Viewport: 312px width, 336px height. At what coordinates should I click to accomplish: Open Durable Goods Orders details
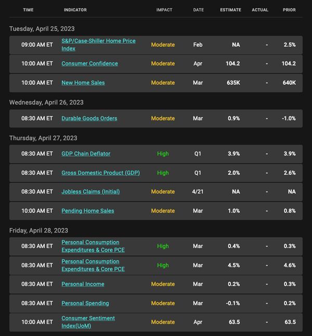89,118
